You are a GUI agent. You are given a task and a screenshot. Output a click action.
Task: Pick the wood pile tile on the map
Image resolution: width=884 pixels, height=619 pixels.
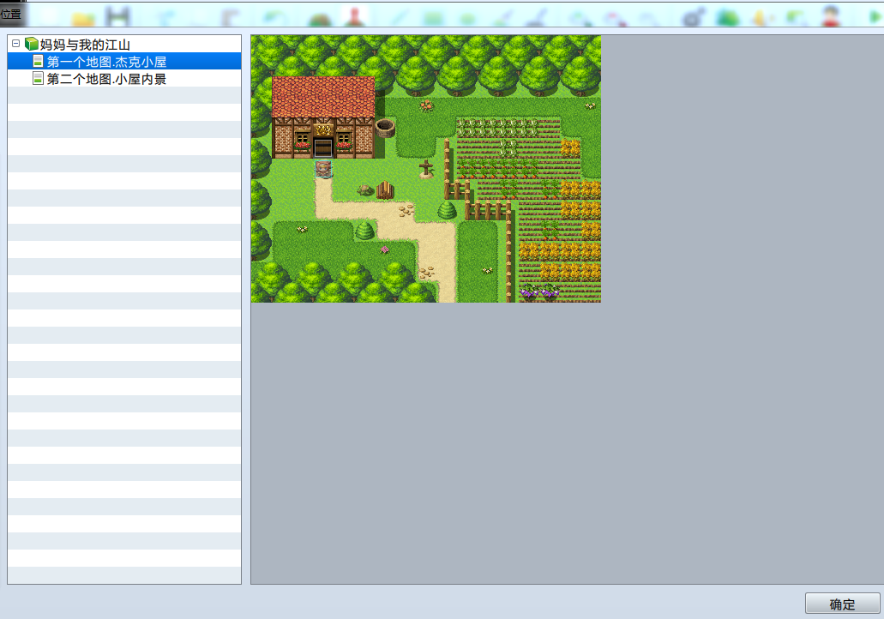(x=385, y=190)
